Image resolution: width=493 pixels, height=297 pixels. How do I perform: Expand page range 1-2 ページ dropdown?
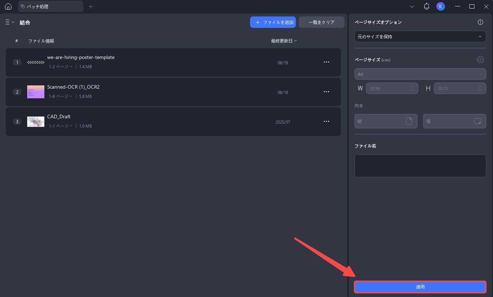60,67
